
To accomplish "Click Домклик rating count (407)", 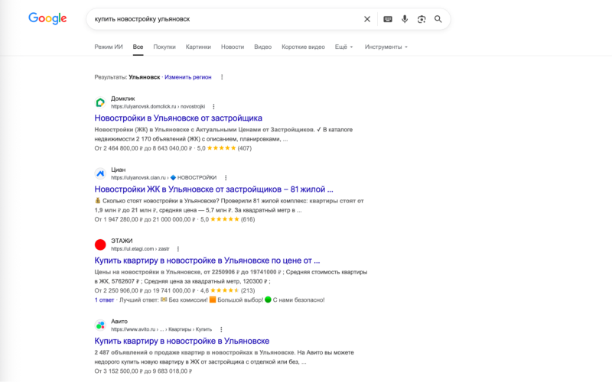I will (245, 148).
